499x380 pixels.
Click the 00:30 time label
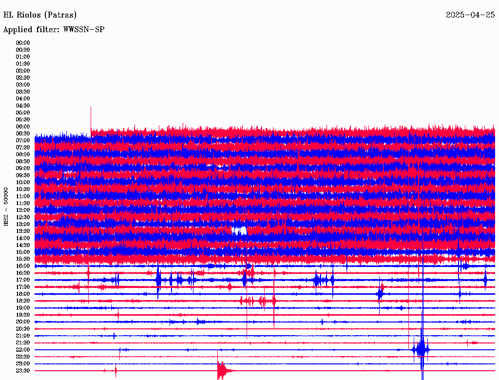(x=23, y=50)
